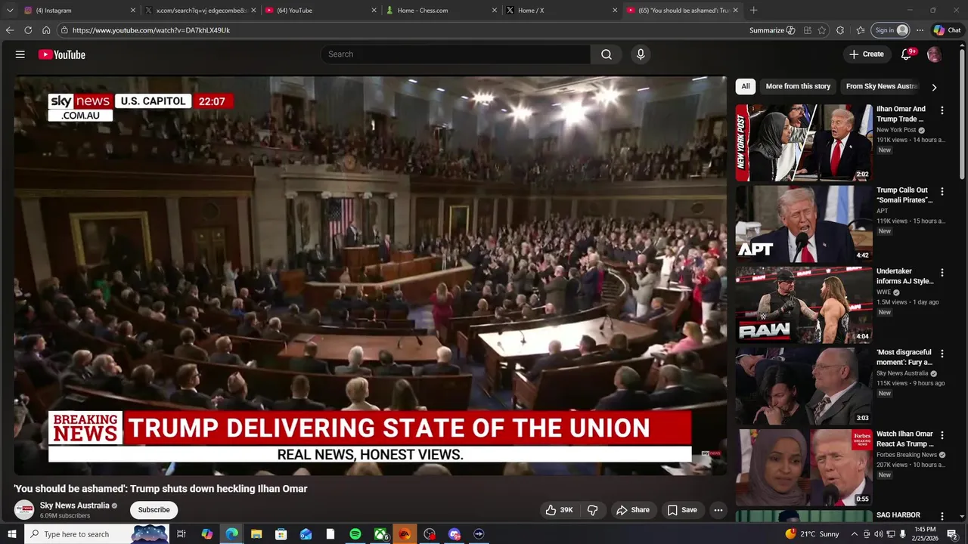Image resolution: width=968 pixels, height=544 pixels.
Task: Show hidden system tray icons
Action: point(855,534)
